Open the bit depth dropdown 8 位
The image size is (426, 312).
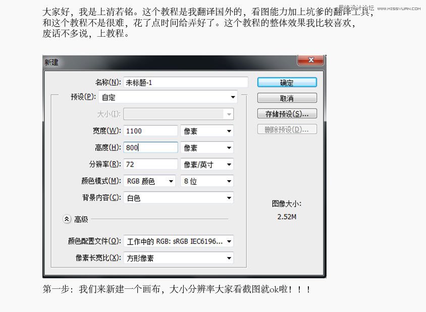(207, 181)
